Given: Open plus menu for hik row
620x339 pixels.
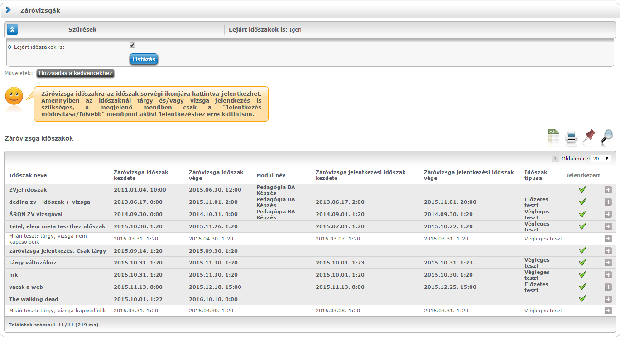Looking at the screenshot, I should (x=608, y=275).
